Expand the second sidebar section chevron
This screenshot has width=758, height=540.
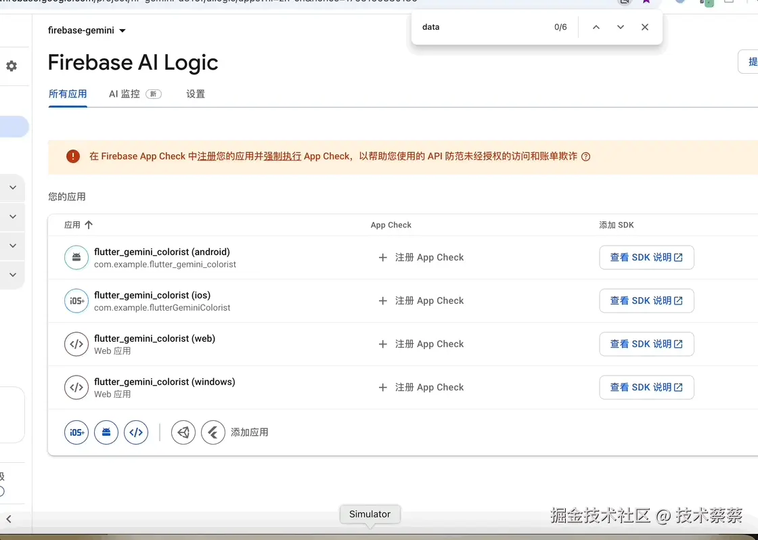pyautogui.click(x=13, y=217)
